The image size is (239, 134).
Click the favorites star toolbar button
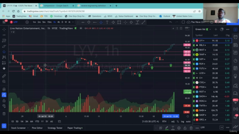click(x=4, y=126)
